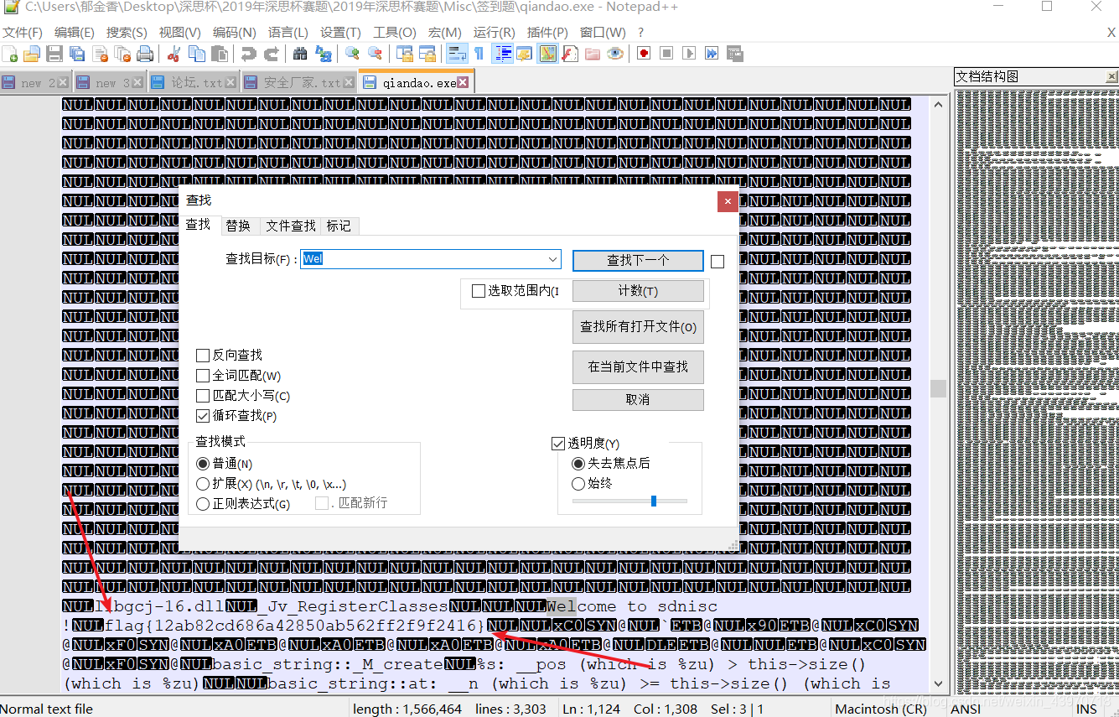Switch to 文件查找 tab

[290, 226]
